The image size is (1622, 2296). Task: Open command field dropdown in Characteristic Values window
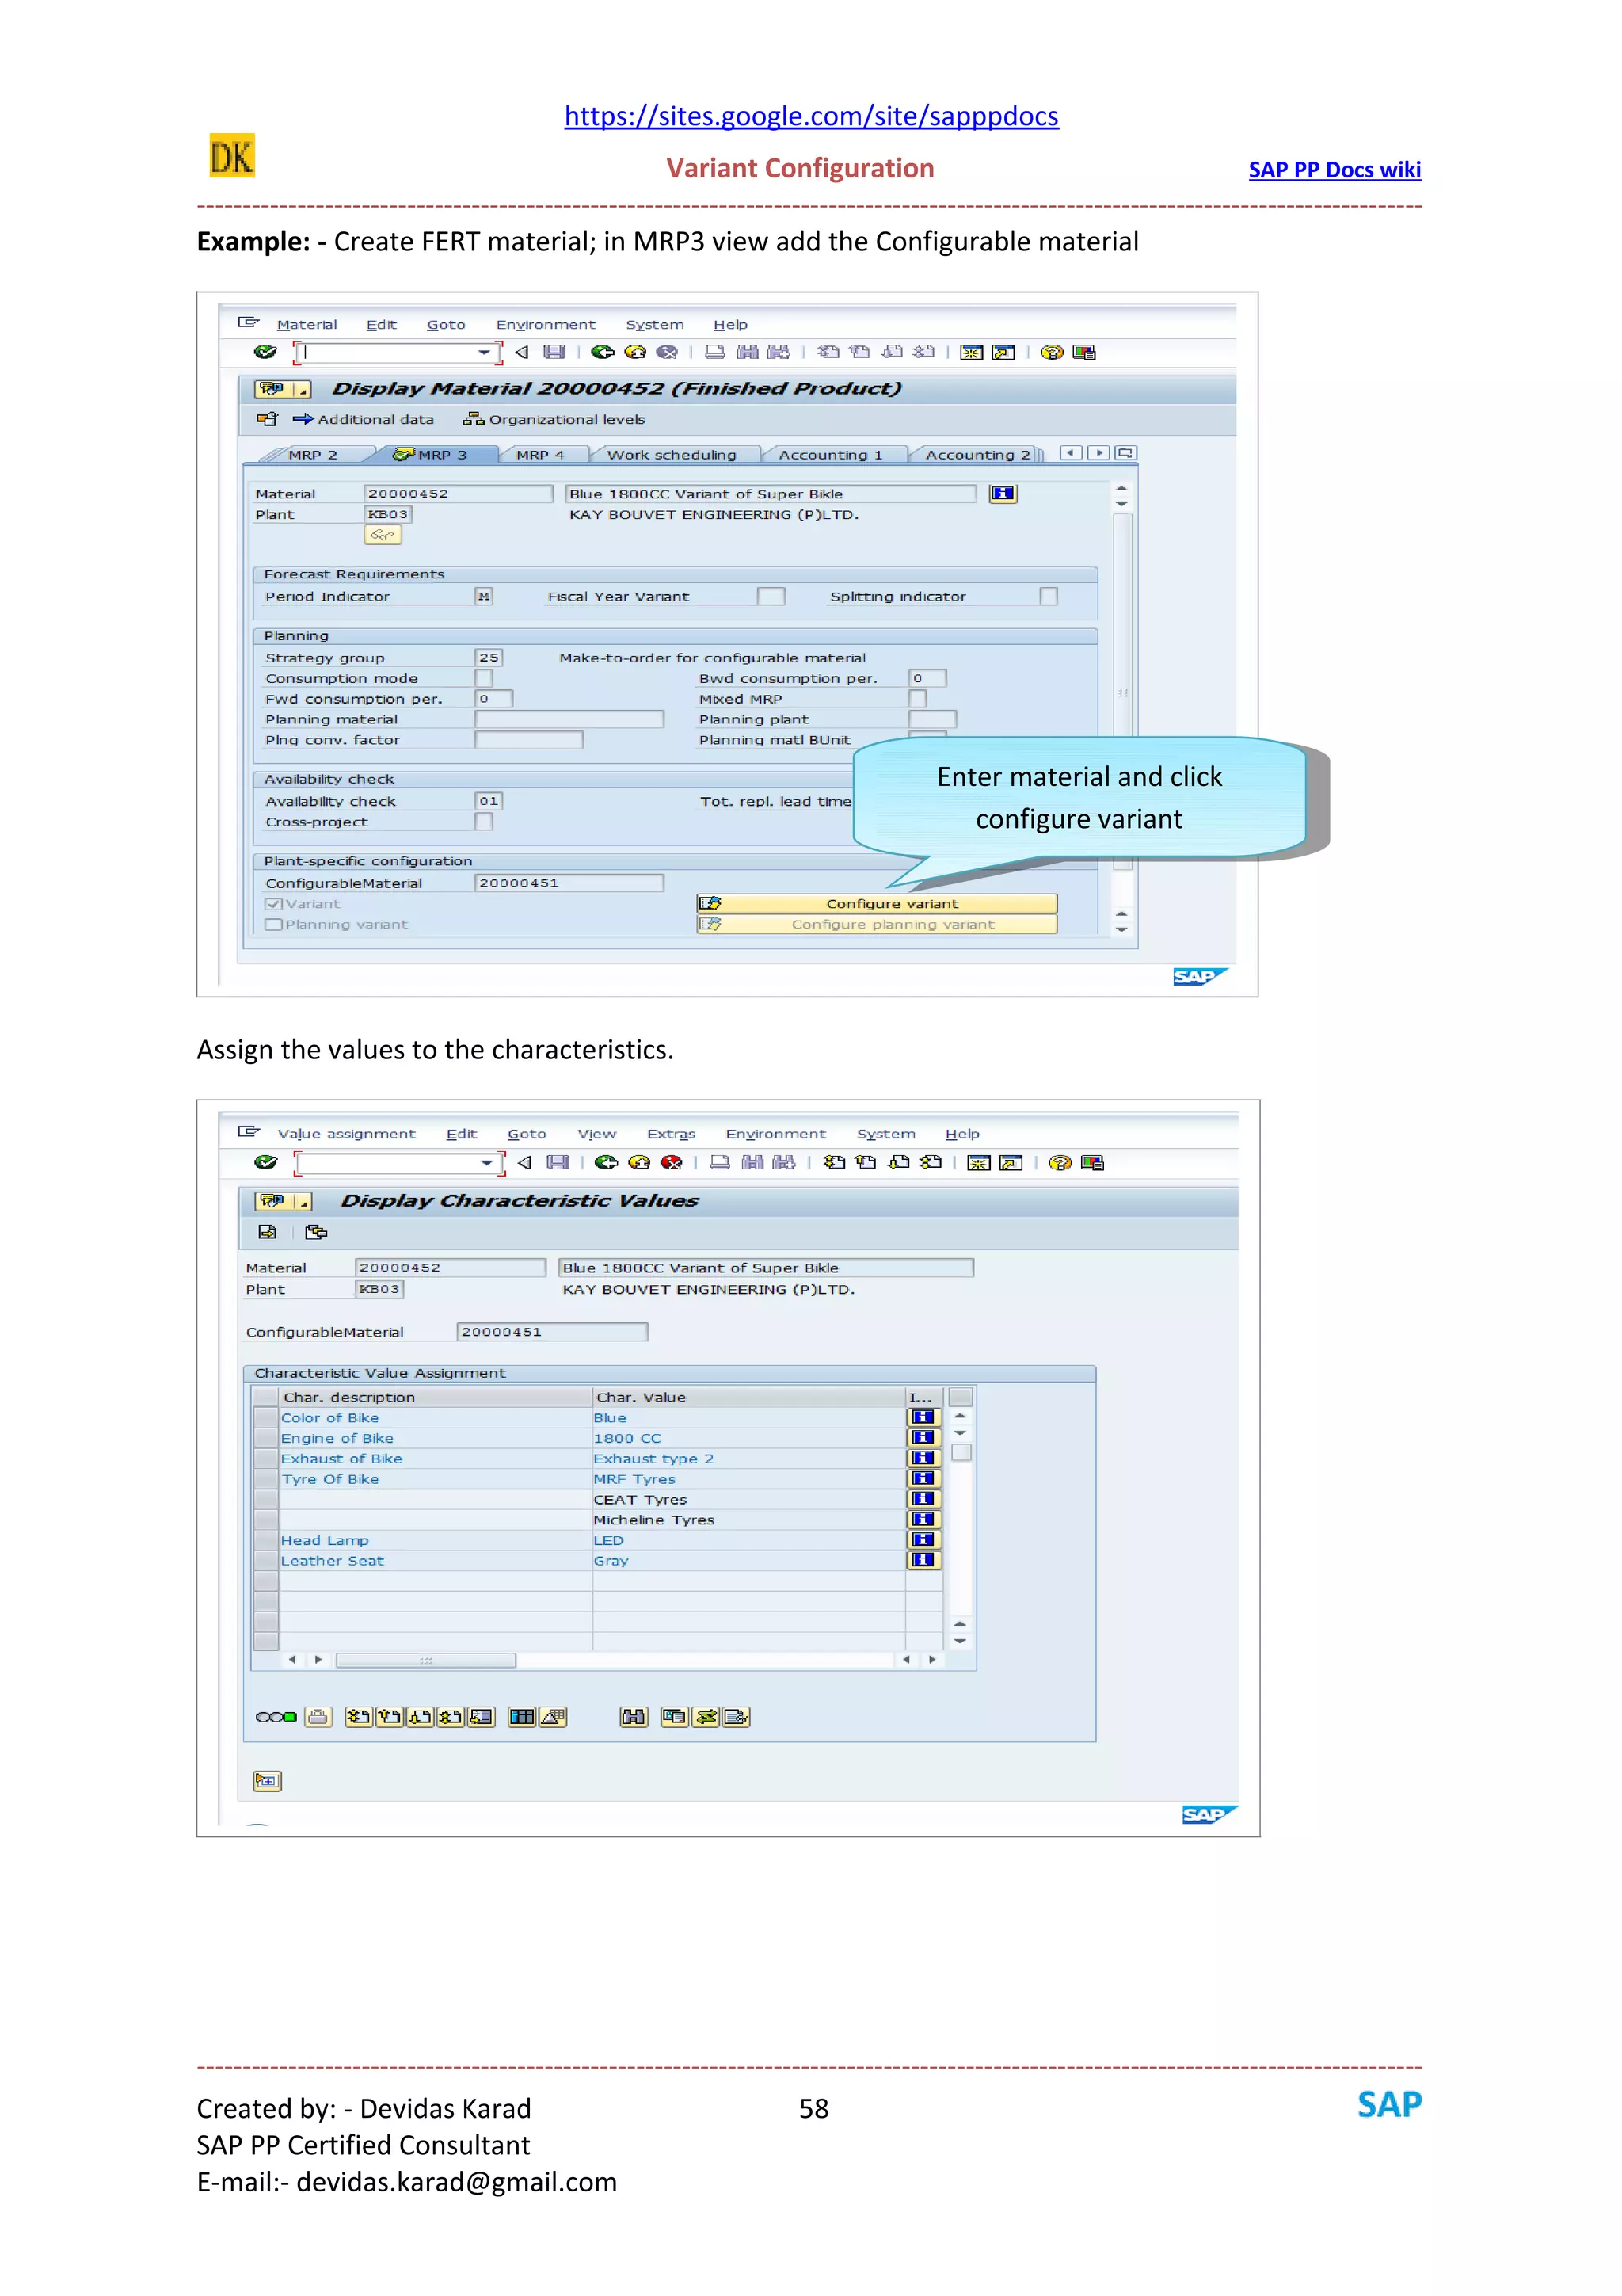(487, 1162)
